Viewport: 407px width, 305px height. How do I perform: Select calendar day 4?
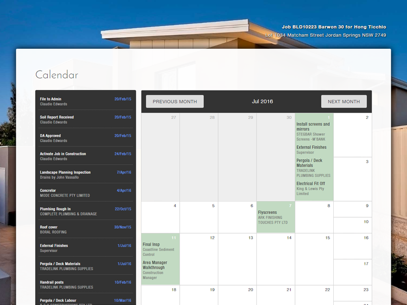coord(160,217)
